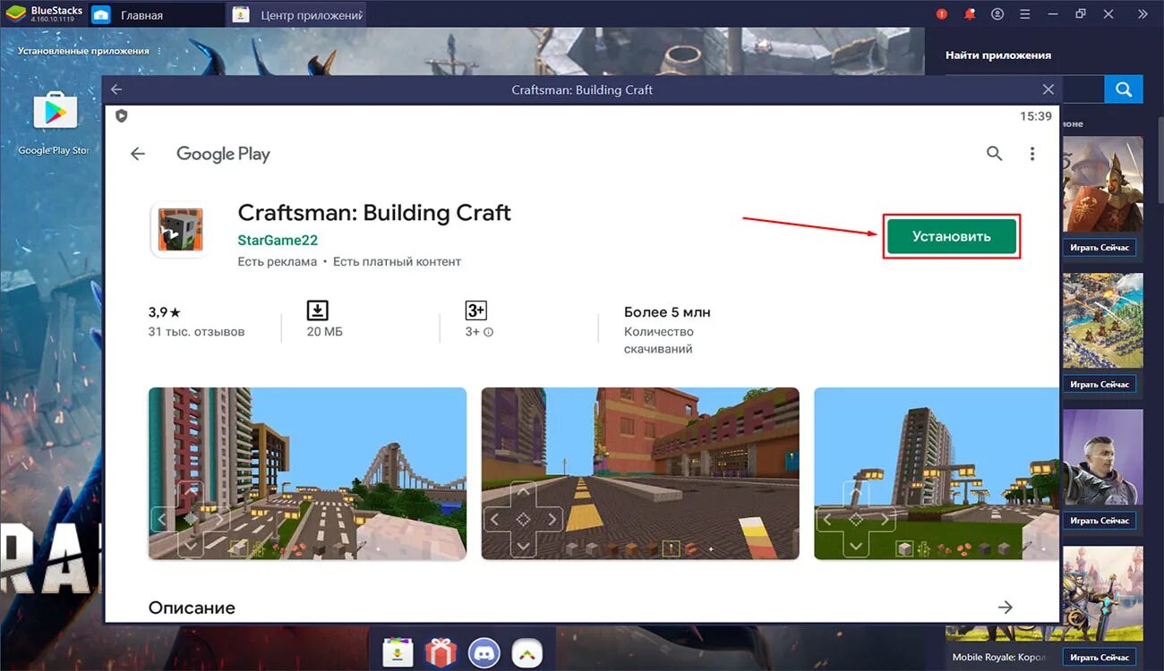Click Играть Сейчас beside Mobile Royale

click(1100, 658)
